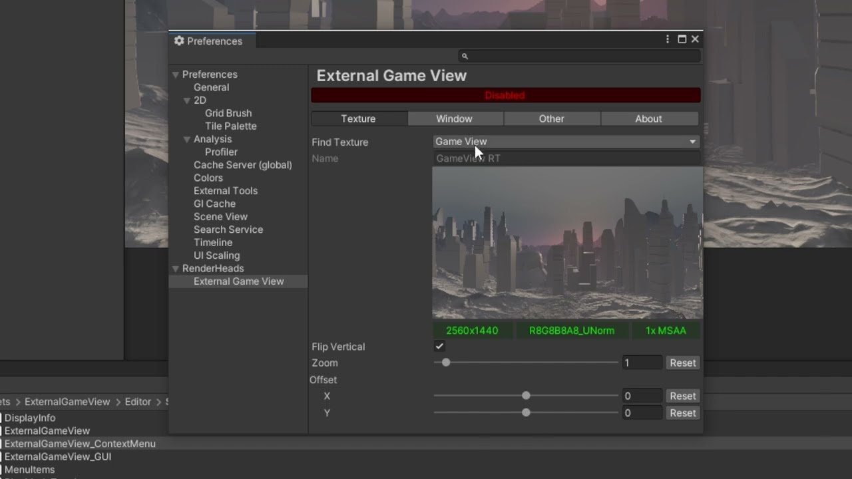The width and height of the screenshot is (852, 479).
Task: Click the Zoom slider handle
Action: click(x=446, y=363)
